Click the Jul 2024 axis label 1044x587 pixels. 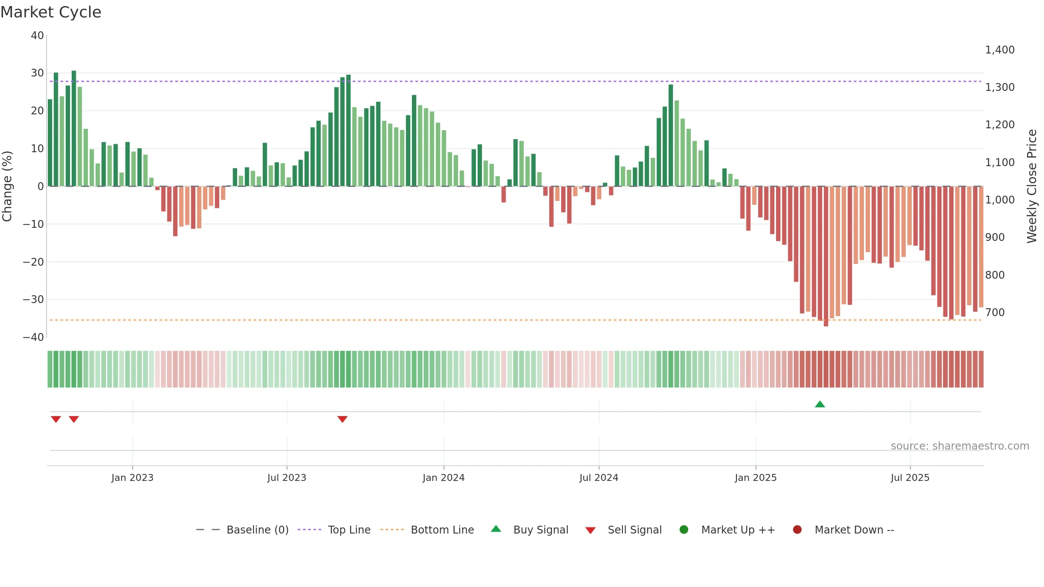(x=599, y=477)
